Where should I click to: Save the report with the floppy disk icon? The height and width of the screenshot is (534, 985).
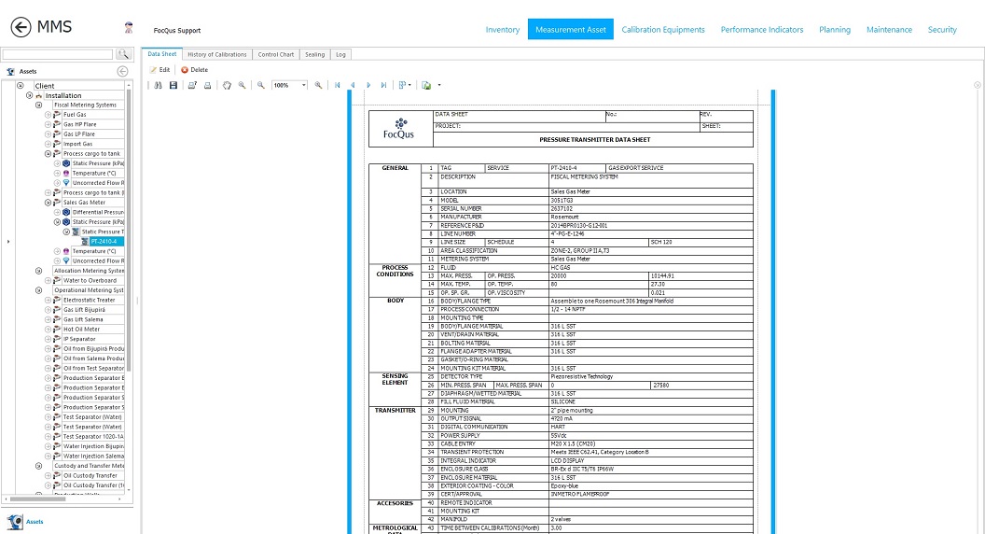click(x=173, y=85)
